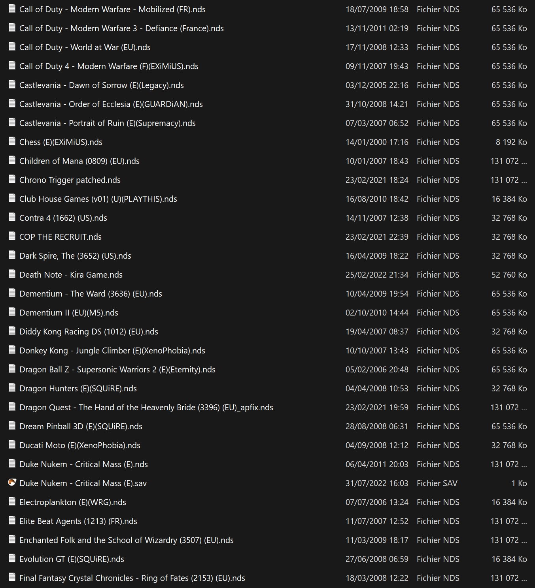
Task: Click the icon for Enchanted Folk and the School of Wizardry
Action: pos(12,539)
